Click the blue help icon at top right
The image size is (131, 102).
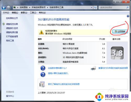(128, 16)
